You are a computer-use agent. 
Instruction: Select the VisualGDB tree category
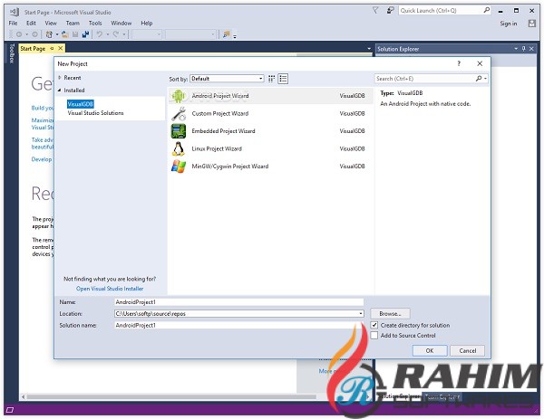tap(81, 104)
